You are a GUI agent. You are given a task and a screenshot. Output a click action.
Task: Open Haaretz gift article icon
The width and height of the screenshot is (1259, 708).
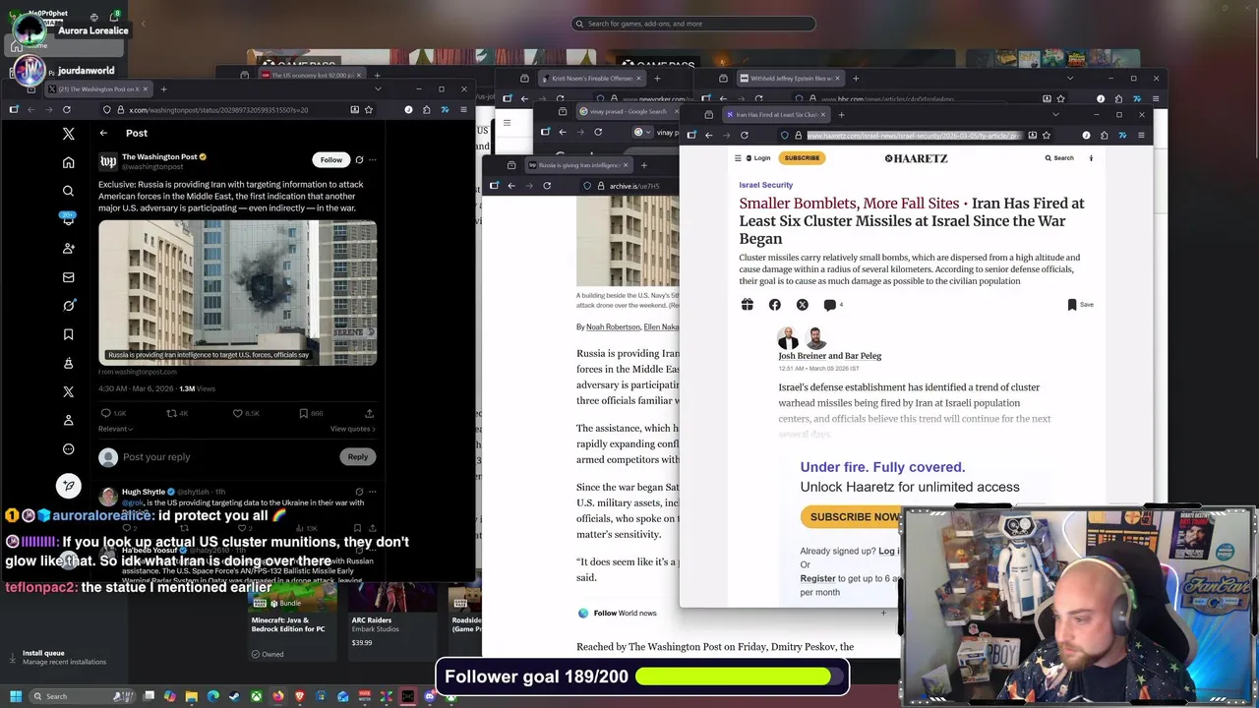(x=748, y=305)
